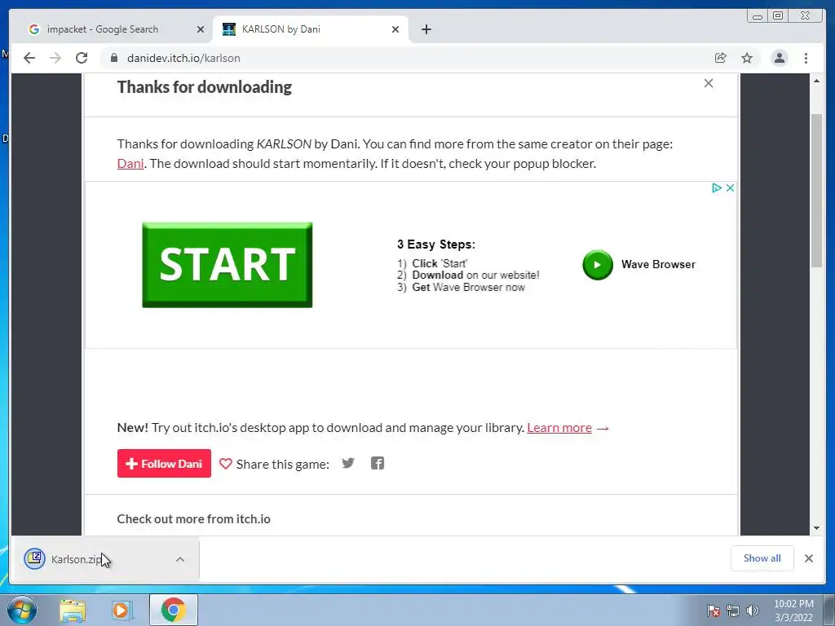Click the Follow Dani button
The width and height of the screenshot is (835, 626).
coord(164,464)
